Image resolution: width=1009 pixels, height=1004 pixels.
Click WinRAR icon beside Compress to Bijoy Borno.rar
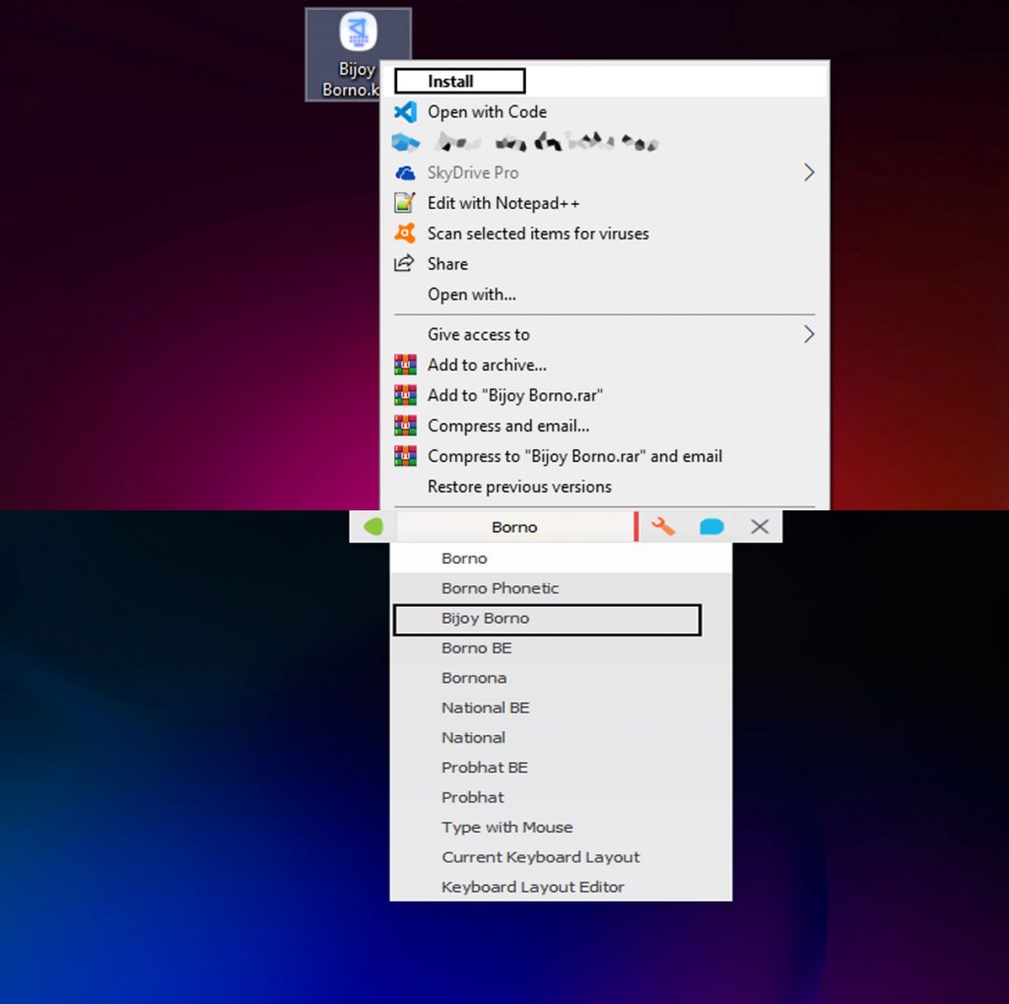[405, 455]
